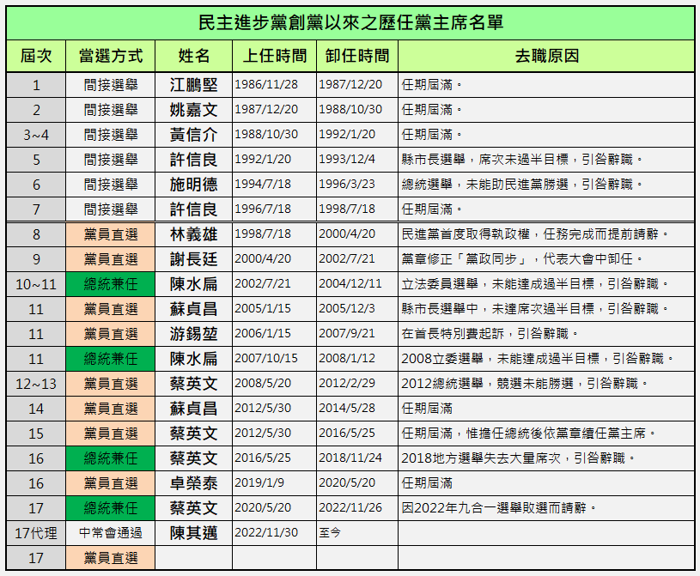Select the date cell 2006/1/15
Screen dimensions: 700x576
coord(275,334)
